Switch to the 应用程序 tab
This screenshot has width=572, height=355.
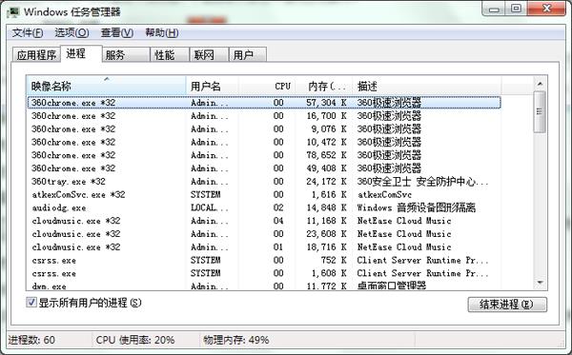click(x=36, y=55)
